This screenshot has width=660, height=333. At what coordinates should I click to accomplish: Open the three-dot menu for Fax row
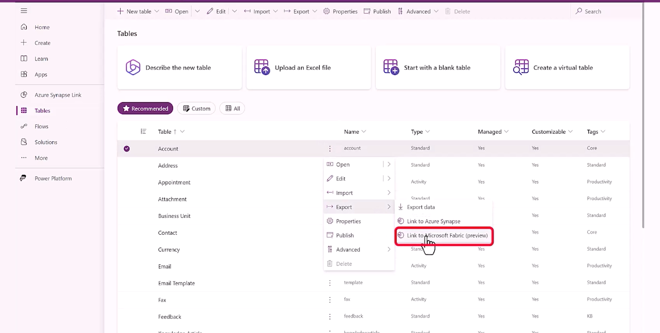(x=330, y=300)
